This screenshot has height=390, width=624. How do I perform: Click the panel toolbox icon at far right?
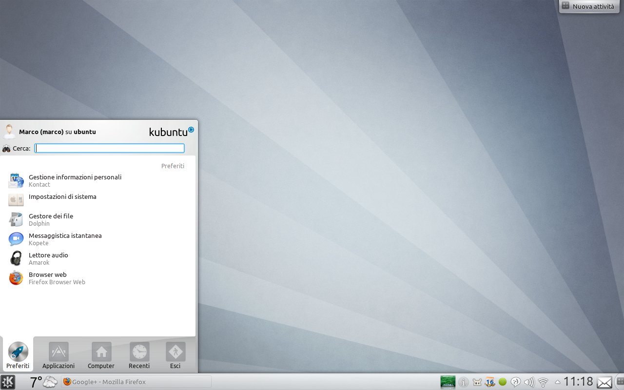pyautogui.click(x=620, y=382)
